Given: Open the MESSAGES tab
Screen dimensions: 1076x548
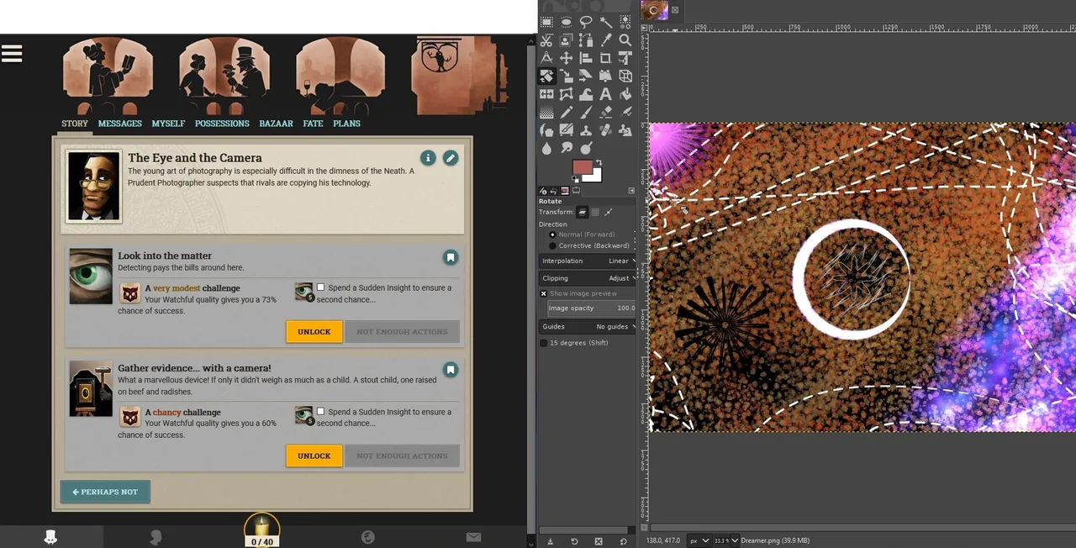Looking at the screenshot, I should click(119, 124).
